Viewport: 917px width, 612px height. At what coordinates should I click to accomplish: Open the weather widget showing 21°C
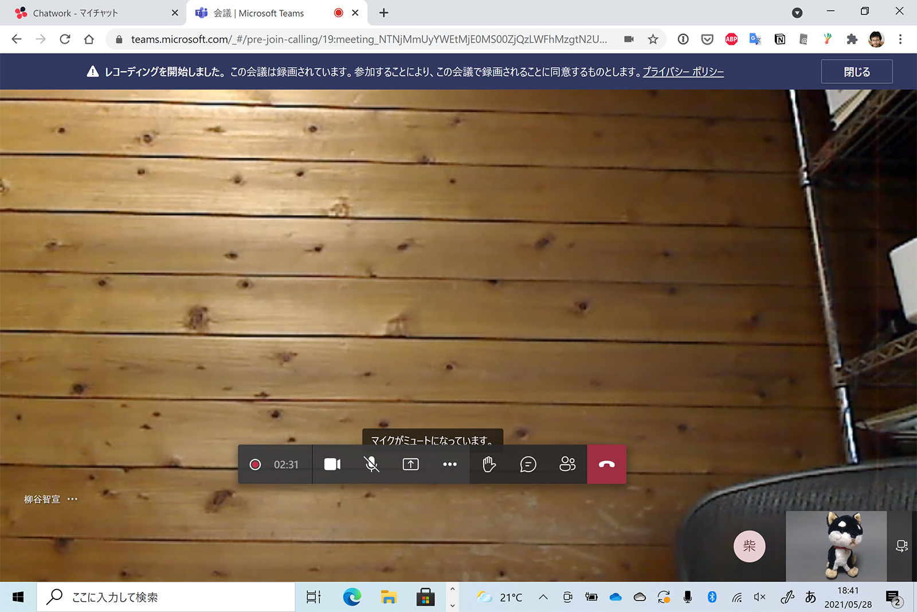pyautogui.click(x=500, y=597)
